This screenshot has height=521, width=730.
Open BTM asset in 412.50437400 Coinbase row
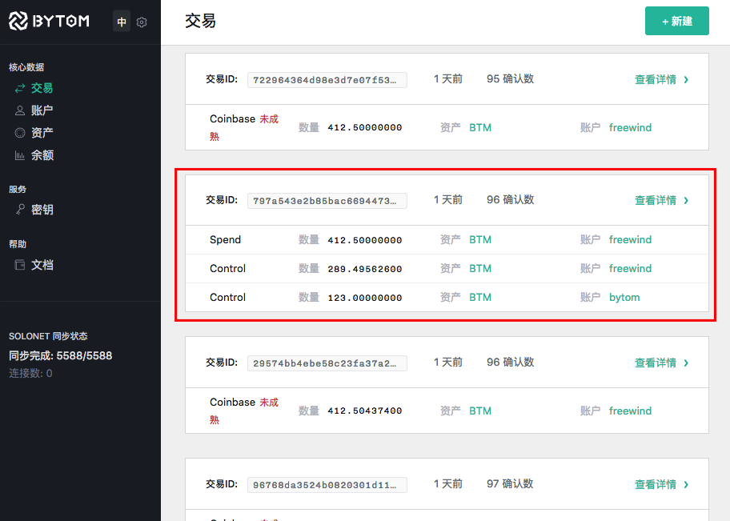(x=480, y=411)
